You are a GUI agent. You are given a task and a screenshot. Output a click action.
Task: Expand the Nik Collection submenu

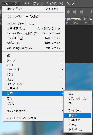pyautogui.click(x=33, y=111)
